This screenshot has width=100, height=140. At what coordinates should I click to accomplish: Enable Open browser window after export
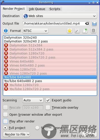click(x=5, y=115)
